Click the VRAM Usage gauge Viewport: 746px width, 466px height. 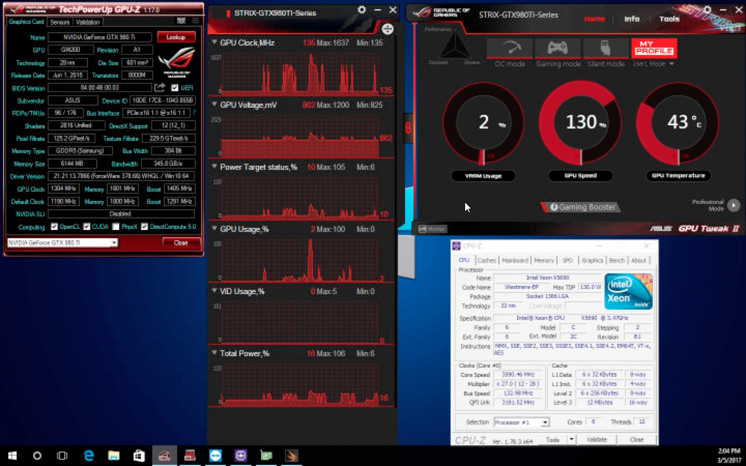[483, 123]
